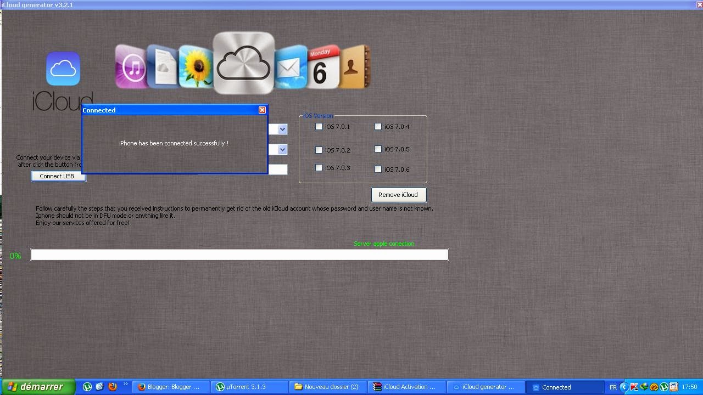Image resolution: width=703 pixels, height=395 pixels.
Task: Open the démarrer start button
Action: pos(37,387)
